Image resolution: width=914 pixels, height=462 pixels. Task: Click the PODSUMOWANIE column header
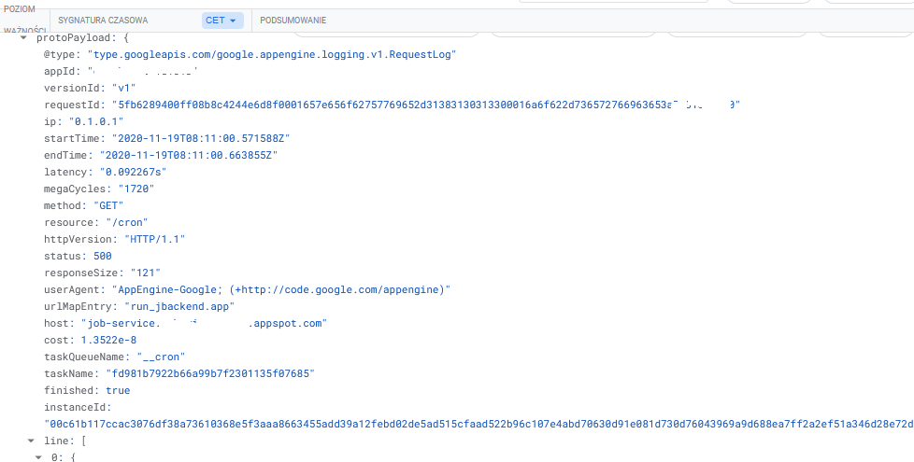[293, 21]
